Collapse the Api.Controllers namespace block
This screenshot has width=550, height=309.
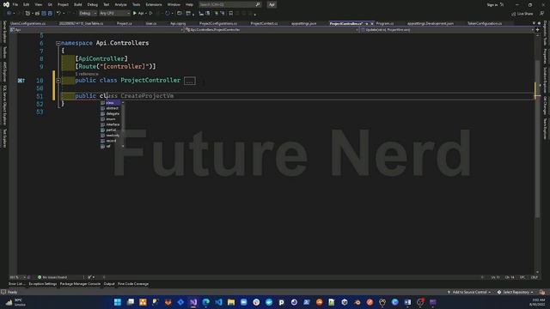(58, 43)
